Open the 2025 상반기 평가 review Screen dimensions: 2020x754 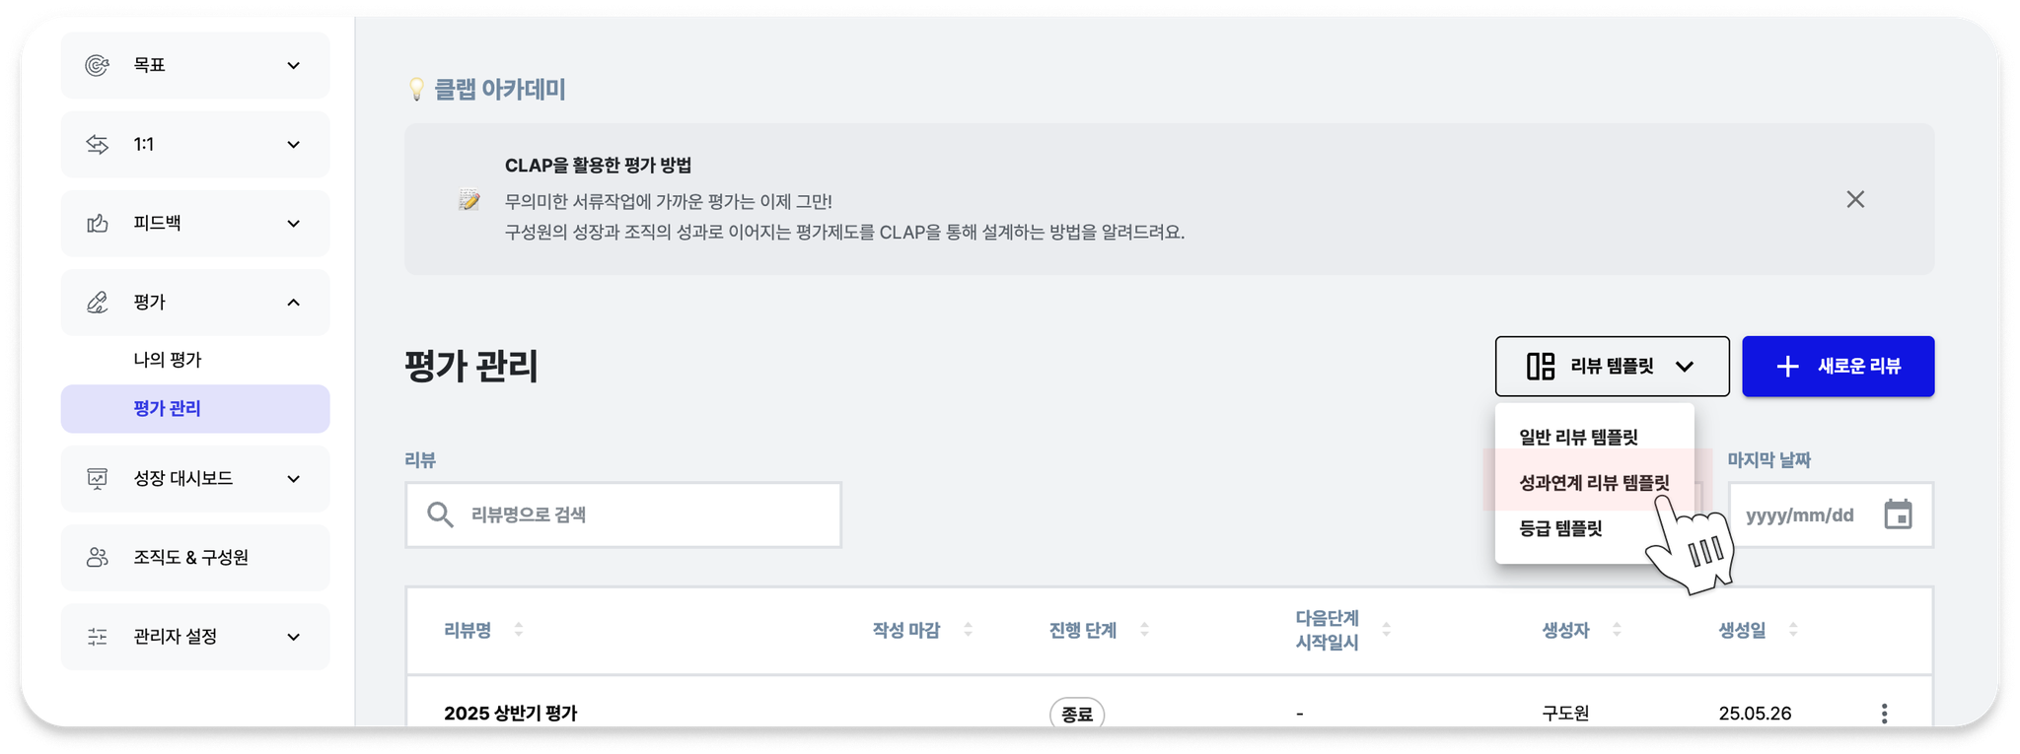coord(510,713)
